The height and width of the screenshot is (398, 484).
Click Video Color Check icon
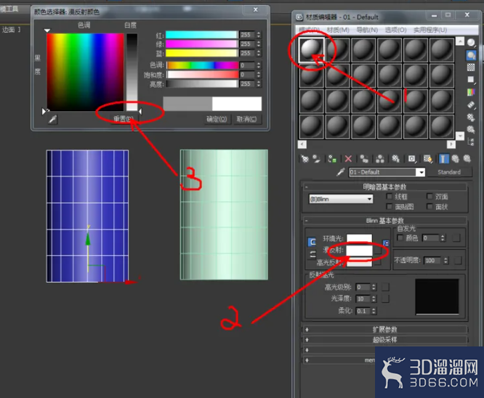tap(471, 92)
